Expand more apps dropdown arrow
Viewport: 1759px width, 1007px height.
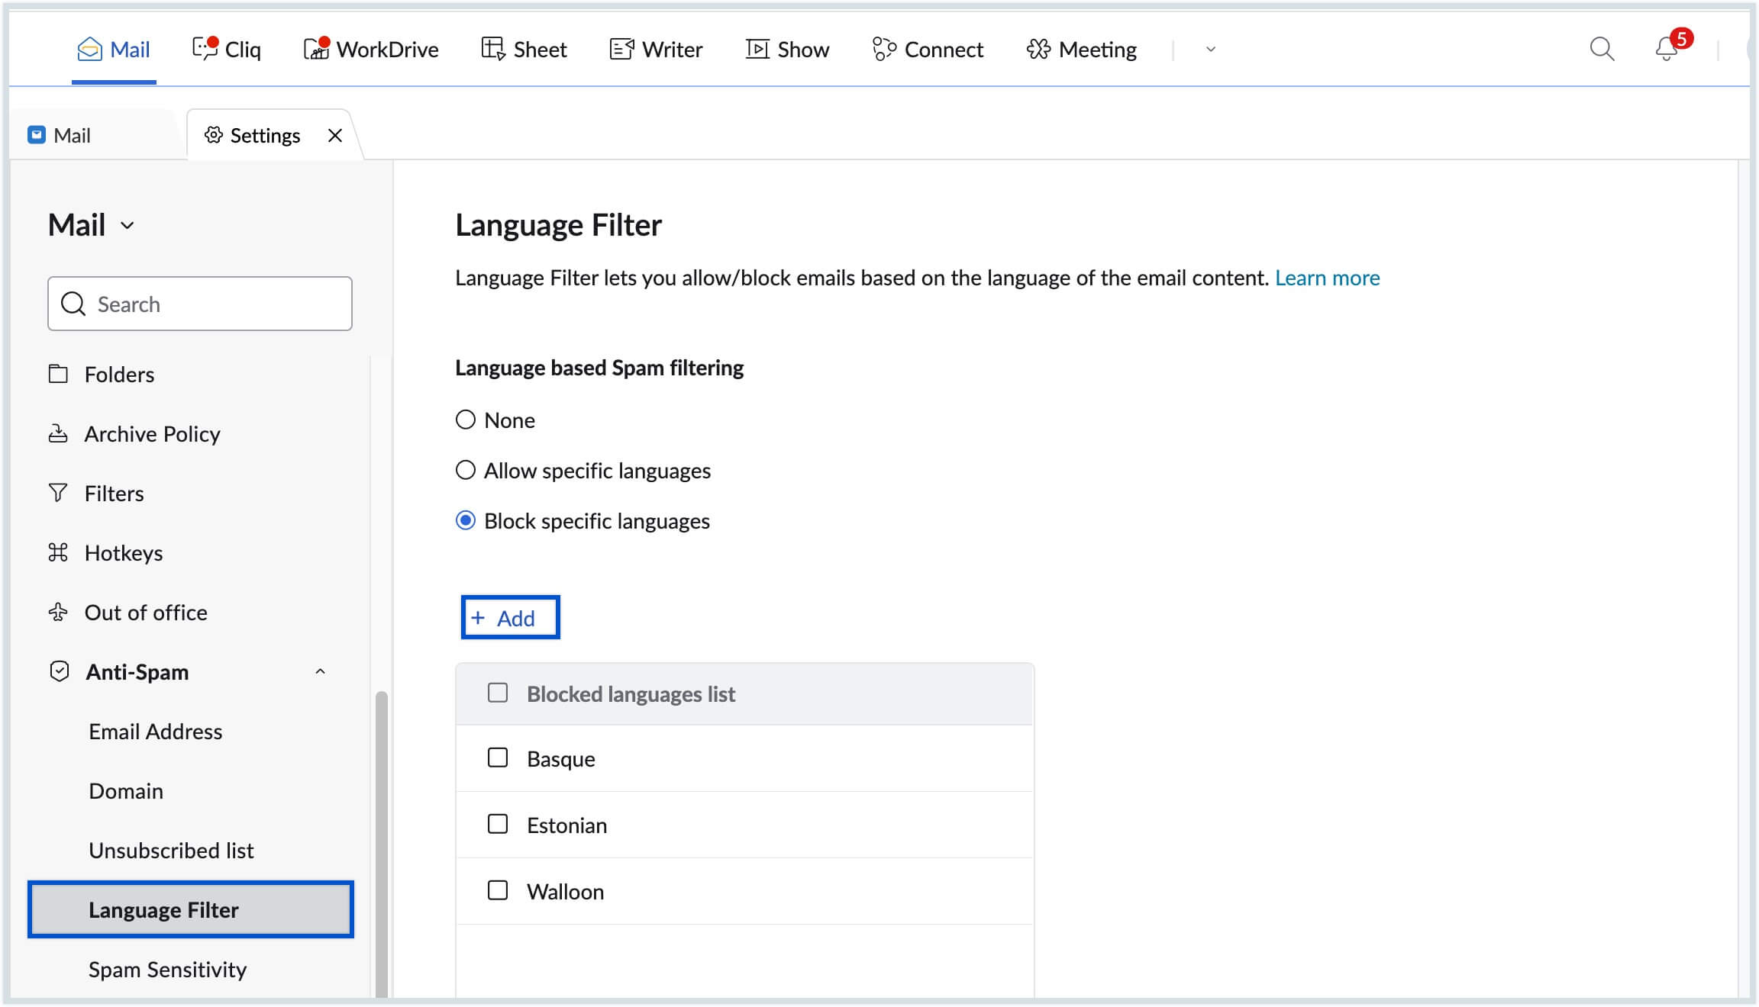click(x=1211, y=50)
